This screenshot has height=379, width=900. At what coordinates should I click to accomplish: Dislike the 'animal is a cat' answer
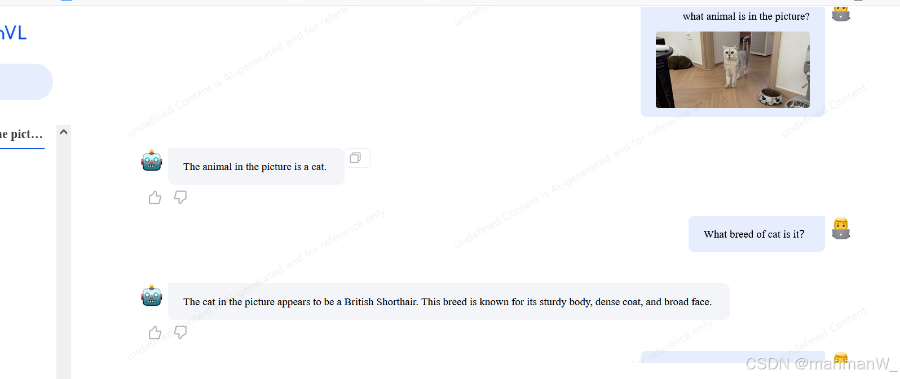coord(180,197)
